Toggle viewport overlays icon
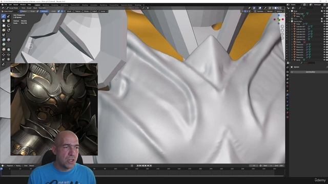The image size is (328, 184). click(x=260, y=8)
